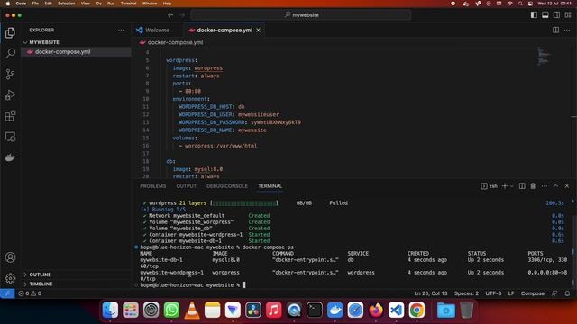
Task: Open terminal panel more actions menu
Action: click(x=545, y=186)
